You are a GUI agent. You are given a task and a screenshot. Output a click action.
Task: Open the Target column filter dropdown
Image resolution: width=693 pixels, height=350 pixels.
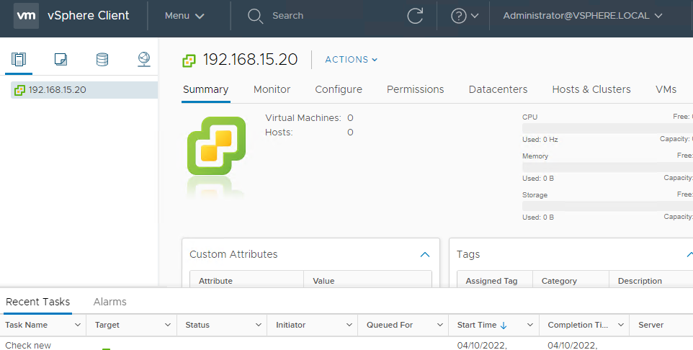[x=168, y=325]
